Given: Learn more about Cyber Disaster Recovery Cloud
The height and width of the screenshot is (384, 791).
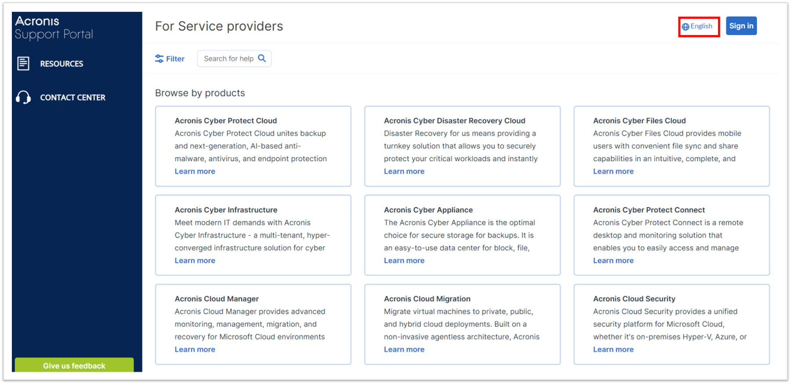Looking at the screenshot, I should pos(404,171).
